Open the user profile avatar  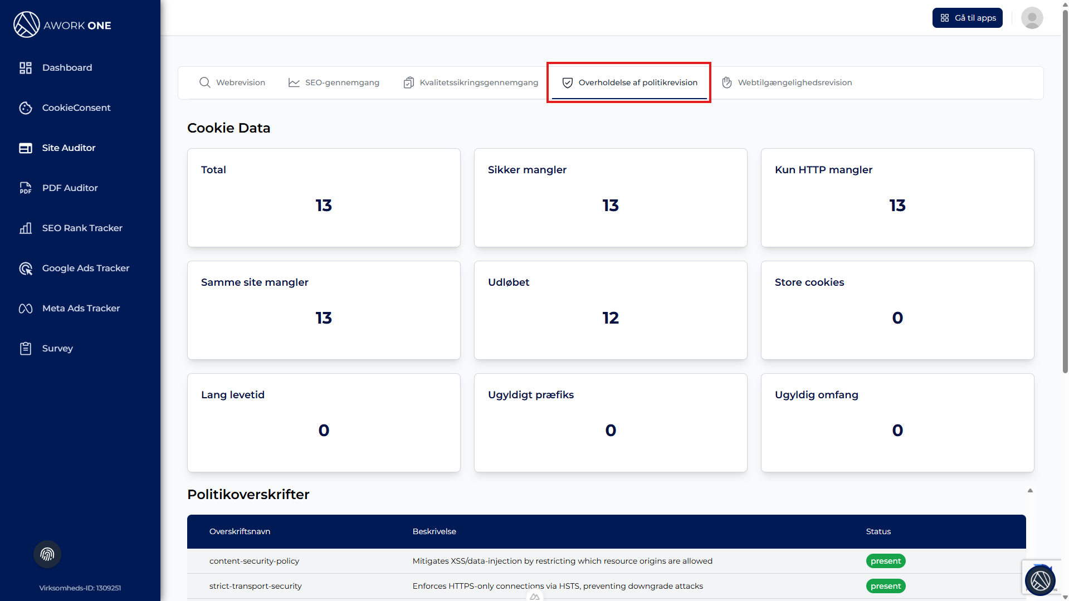pyautogui.click(x=1032, y=18)
